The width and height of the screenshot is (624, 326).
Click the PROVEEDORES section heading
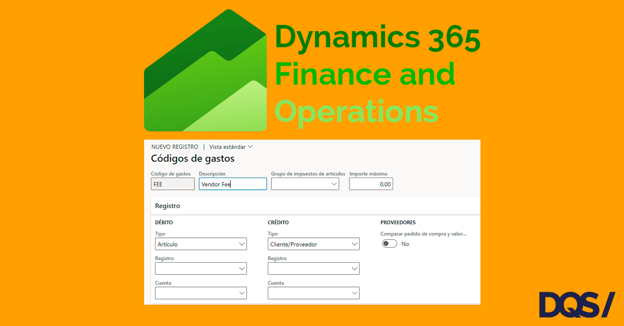click(x=398, y=223)
